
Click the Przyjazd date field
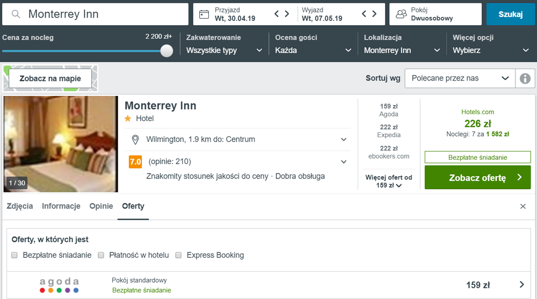coord(235,14)
